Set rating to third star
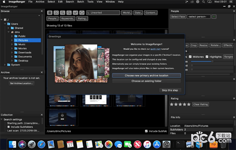Screen dimensions: 236x150 tap(180, 104)
